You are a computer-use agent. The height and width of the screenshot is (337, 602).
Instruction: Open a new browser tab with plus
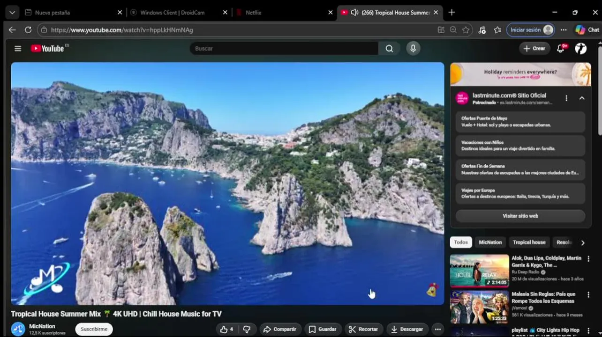[451, 13]
